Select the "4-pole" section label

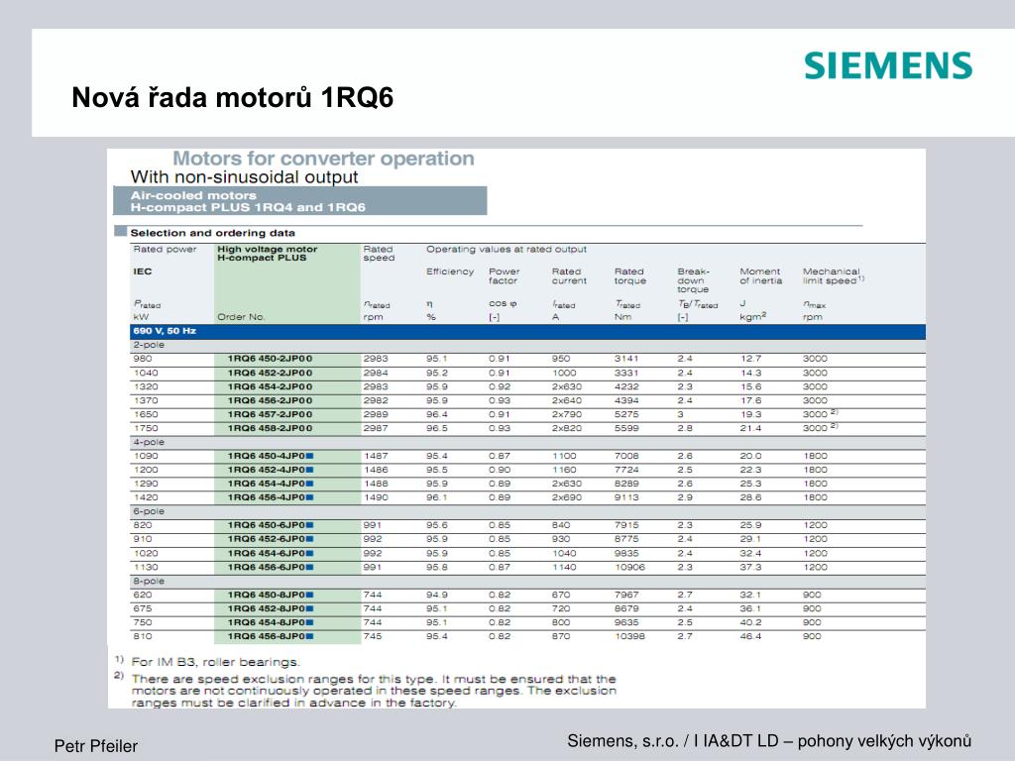(149, 442)
